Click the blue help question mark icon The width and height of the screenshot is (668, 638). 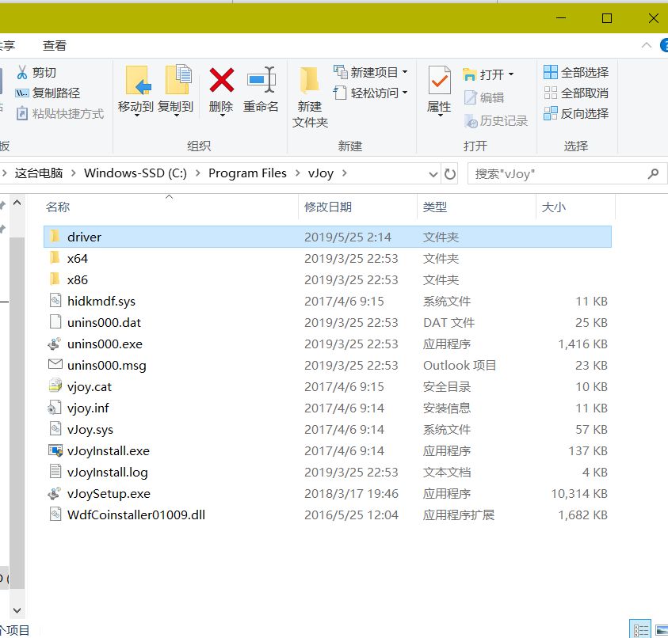pyautogui.click(x=664, y=45)
